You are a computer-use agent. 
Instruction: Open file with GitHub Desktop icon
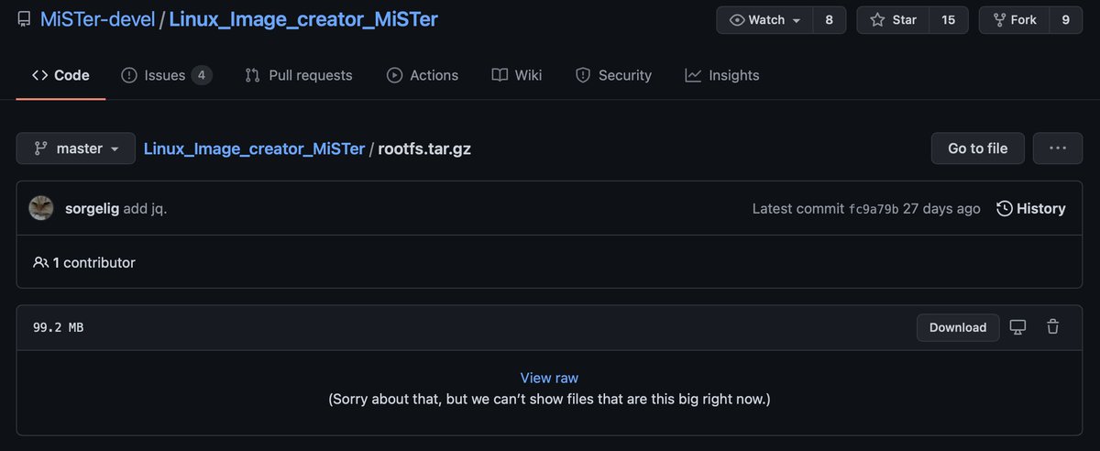pyautogui.click(x=1017, y=327)
